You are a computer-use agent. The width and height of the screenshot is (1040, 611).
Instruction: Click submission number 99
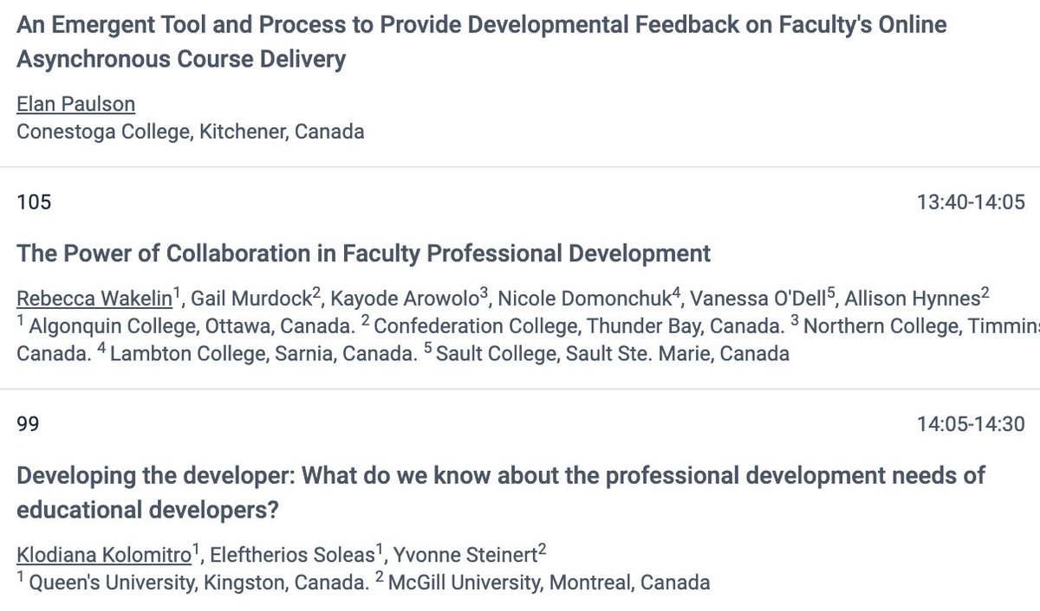[28, 424]
